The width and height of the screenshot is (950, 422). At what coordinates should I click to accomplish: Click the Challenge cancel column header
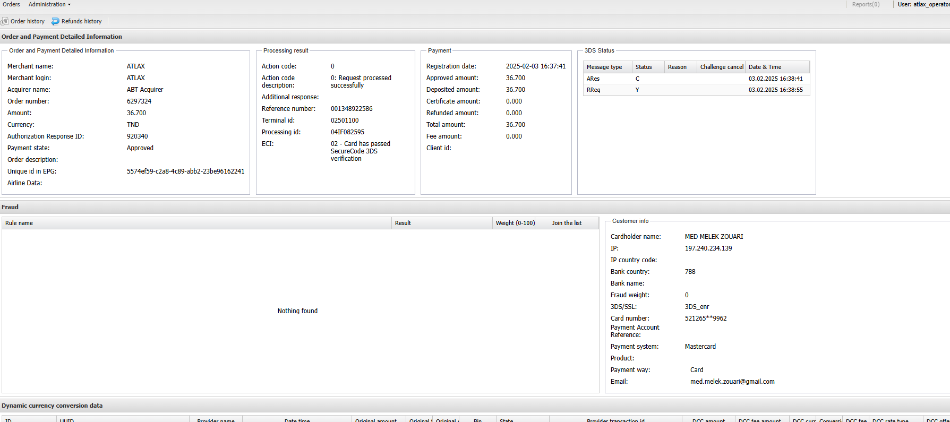point(721,67)
